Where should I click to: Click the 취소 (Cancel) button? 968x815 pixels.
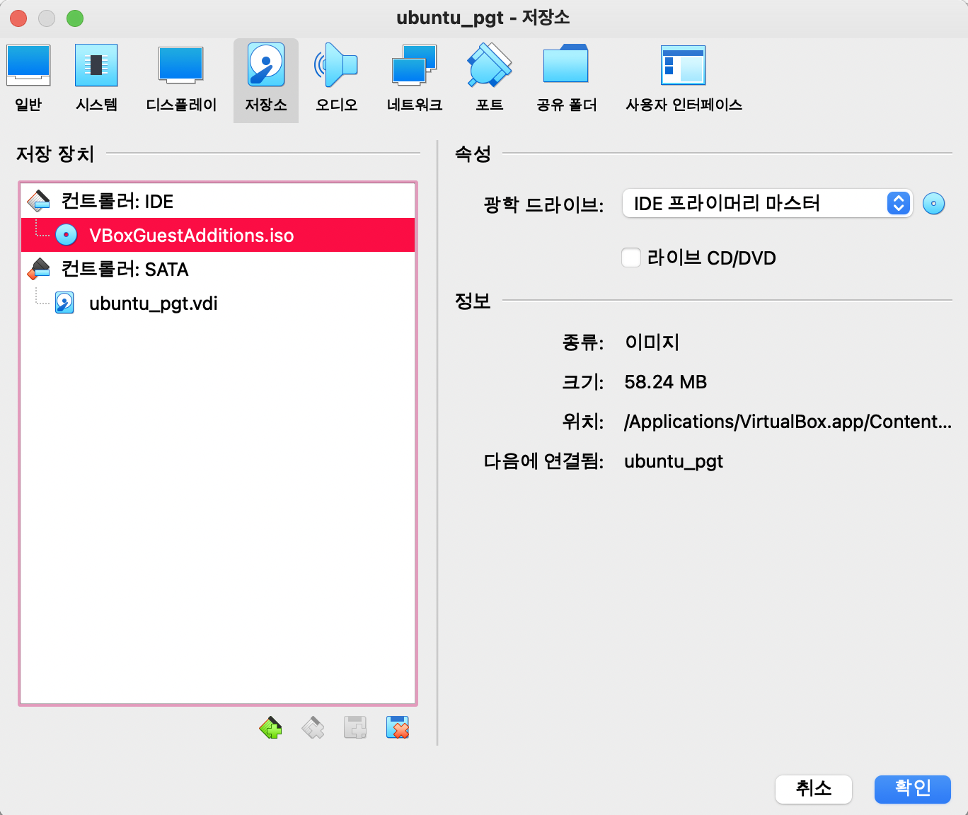(x=814, y=789)
